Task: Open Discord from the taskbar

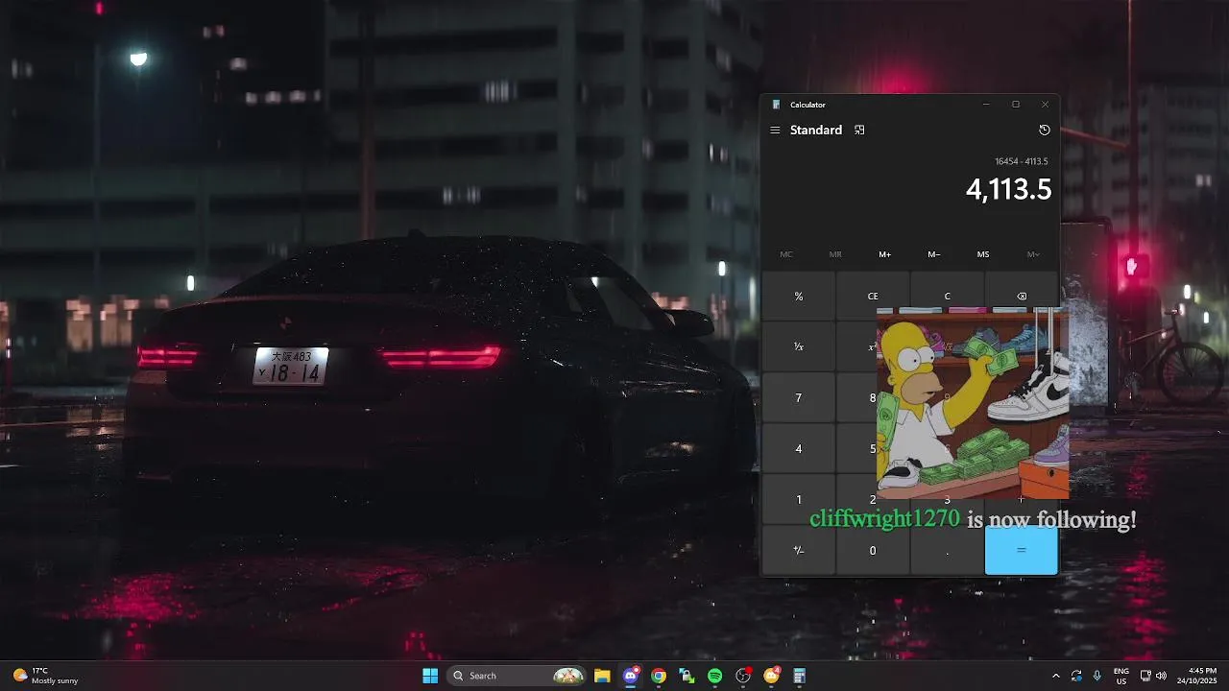Action: click(x=631, y=676)
